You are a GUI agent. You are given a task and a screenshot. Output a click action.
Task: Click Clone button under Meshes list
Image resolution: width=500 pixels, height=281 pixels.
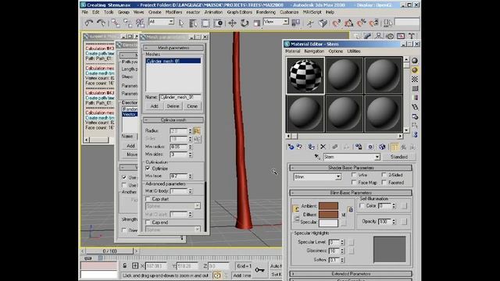[x=192, y=106]
